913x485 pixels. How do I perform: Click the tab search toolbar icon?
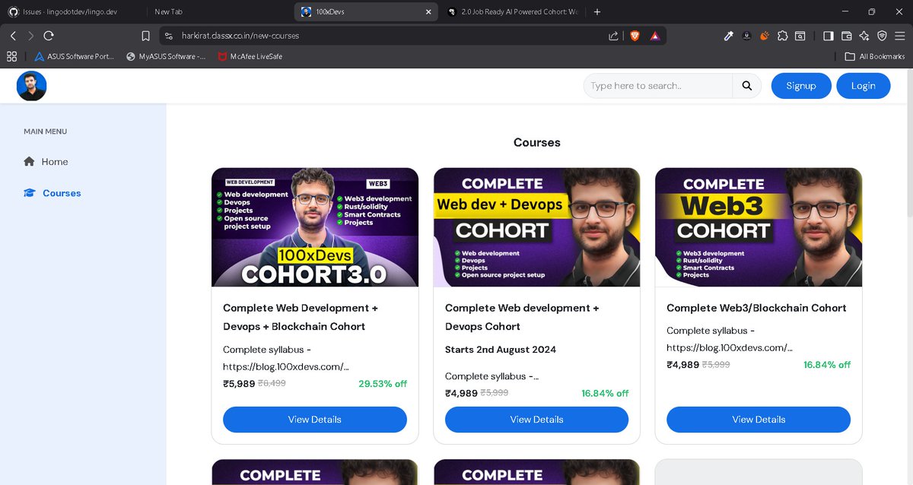pos(800,36)
